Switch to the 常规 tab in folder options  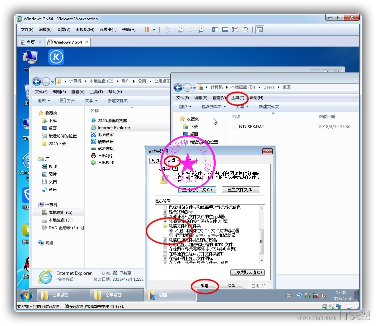pyautogui.click(x=155, y=161)
